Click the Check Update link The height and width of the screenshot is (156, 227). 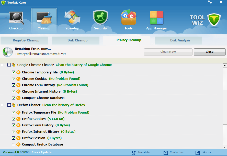pos(42,152)
